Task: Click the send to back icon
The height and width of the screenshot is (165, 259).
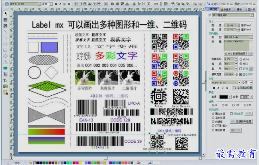Action: tap(178, 4)
